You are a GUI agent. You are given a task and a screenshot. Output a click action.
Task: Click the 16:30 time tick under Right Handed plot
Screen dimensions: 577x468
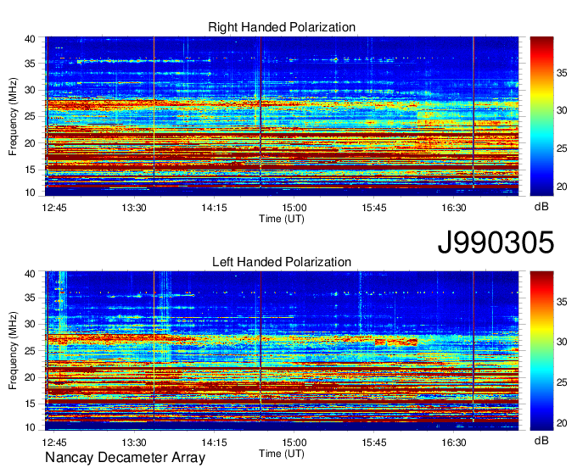454,208
